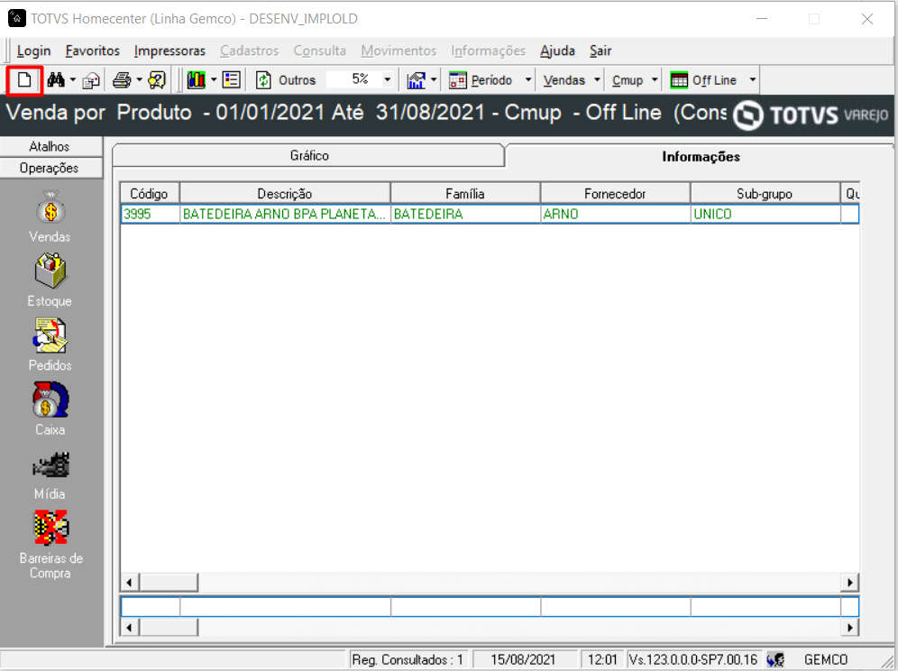898x671 pixels.
Task: Click totals row scroll left arrow
Action: pyautogui.click(x=130, y=628)
